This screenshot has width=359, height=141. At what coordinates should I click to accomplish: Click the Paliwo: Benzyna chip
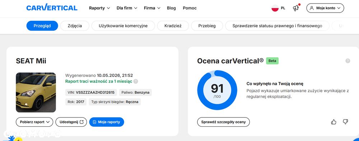coord(135,92)
